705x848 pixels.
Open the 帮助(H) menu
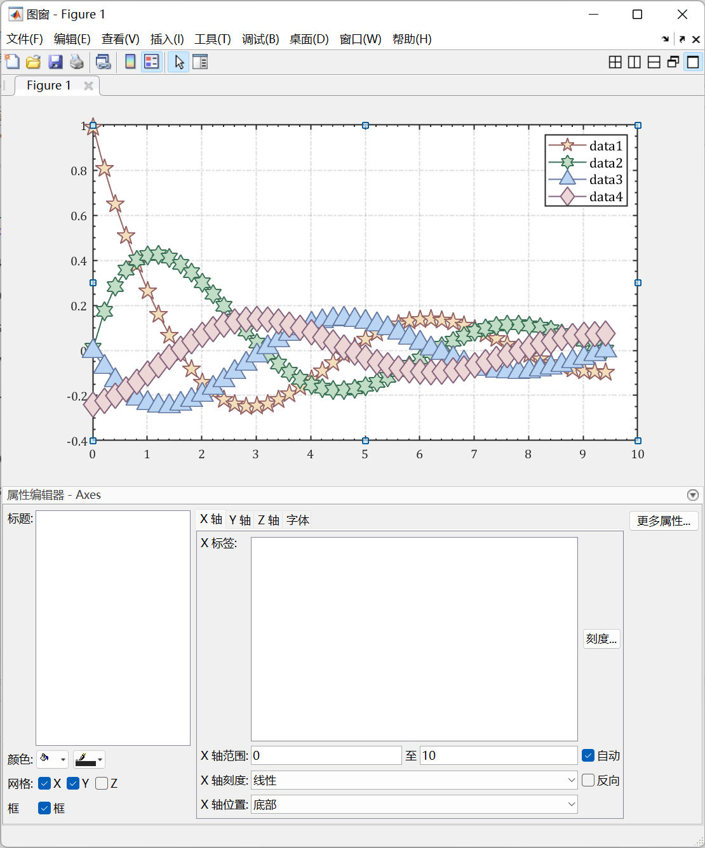tap(412, 39)
